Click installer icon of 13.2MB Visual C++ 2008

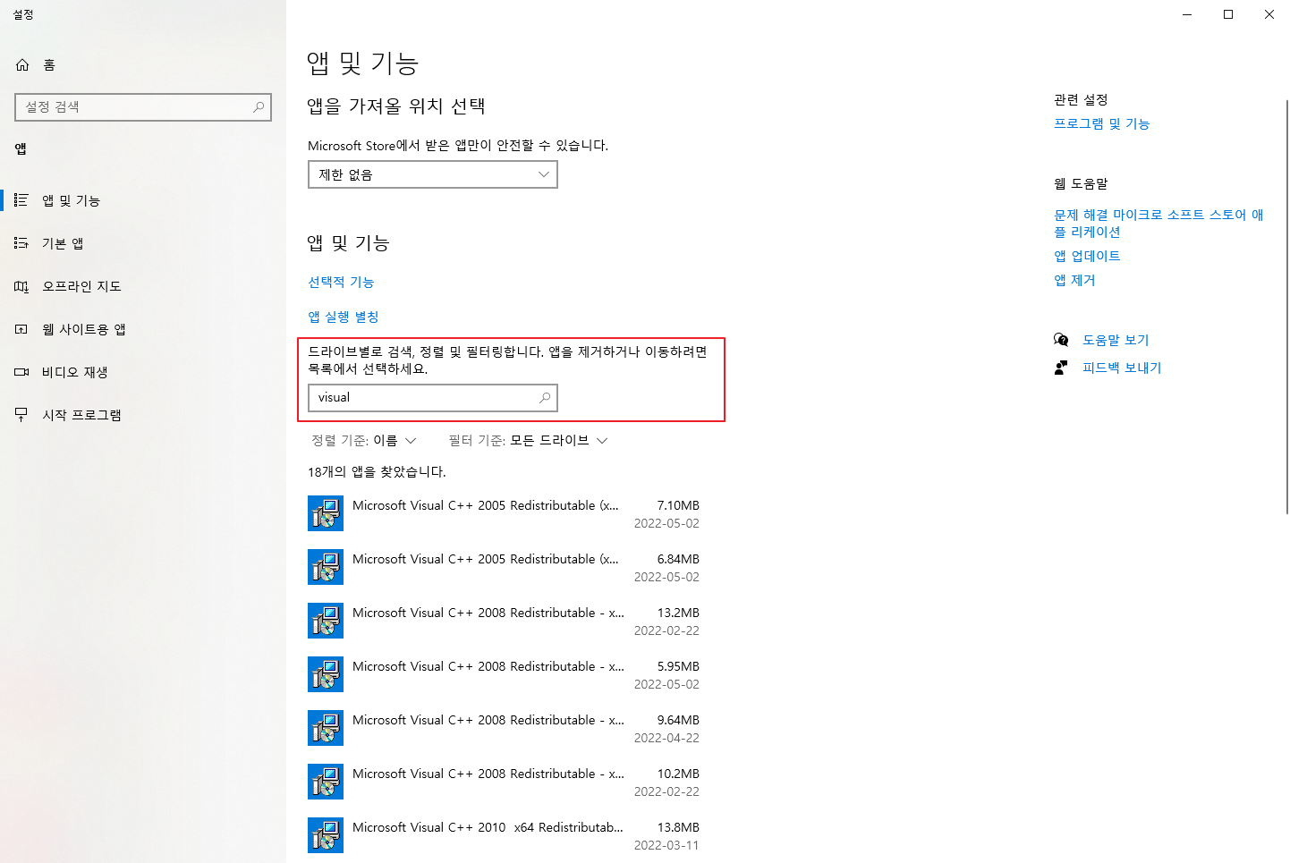click(x=326, y=621)
